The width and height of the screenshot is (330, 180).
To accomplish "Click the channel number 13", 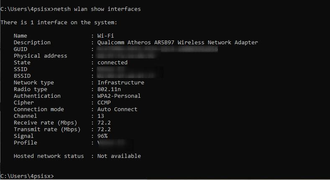I will tap(101, 116).
